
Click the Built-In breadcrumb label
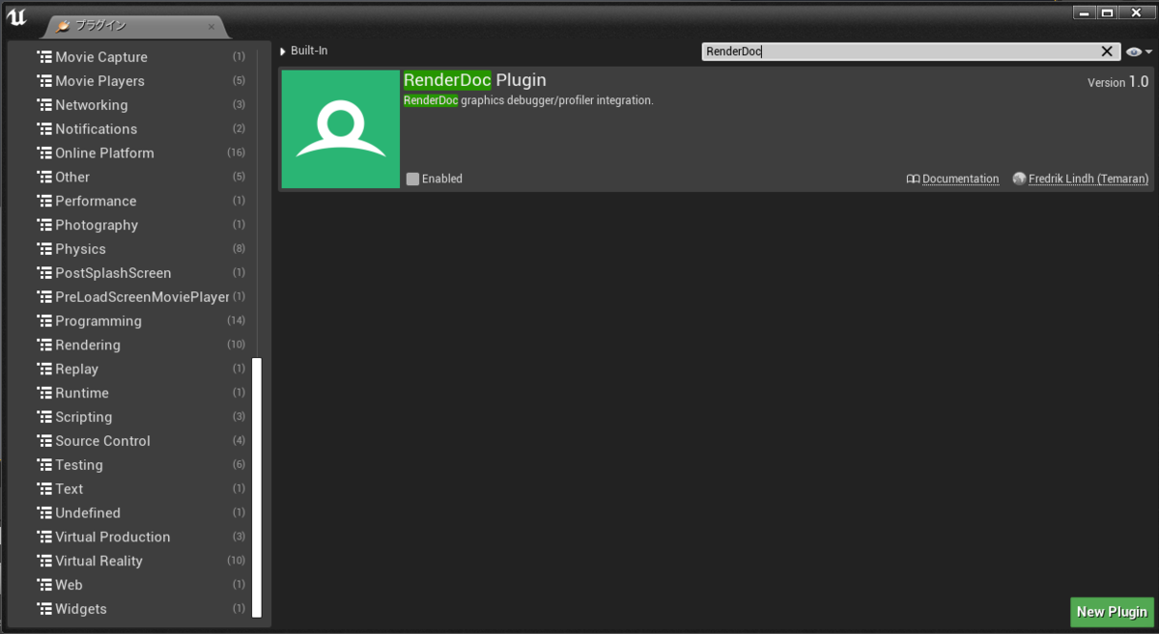[x=309, y=50]
